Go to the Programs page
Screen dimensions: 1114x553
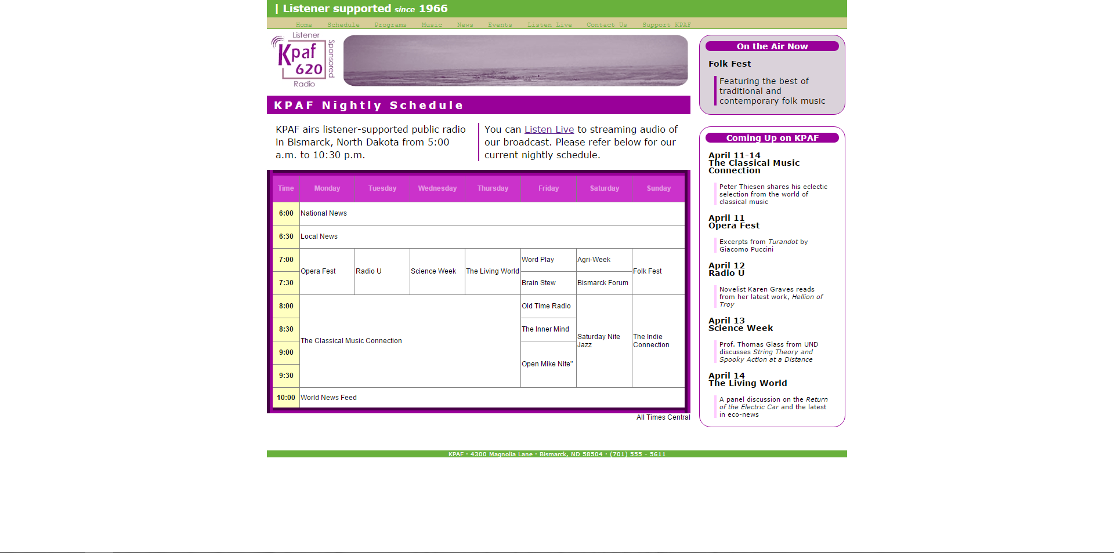(390, 25)
